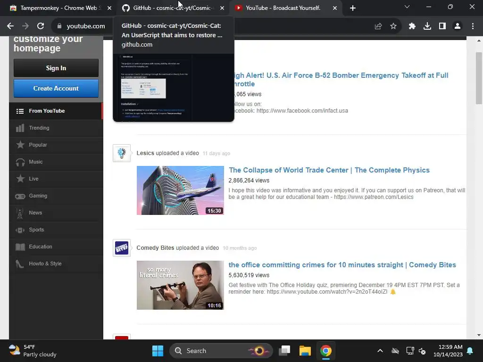Image resolution: width=483 pixels, height=362 pixels.
Task: Click the Create Account button
Action: click(56, 88)
